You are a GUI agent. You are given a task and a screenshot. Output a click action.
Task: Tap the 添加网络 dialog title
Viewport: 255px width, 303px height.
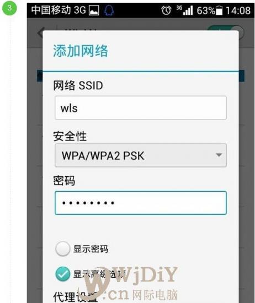coord(81,51)
